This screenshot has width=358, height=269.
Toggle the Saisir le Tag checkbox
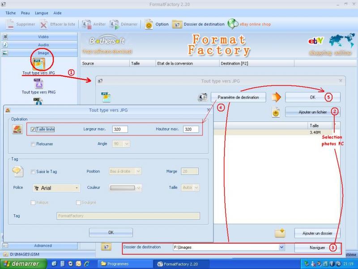[x=33, y=172]
